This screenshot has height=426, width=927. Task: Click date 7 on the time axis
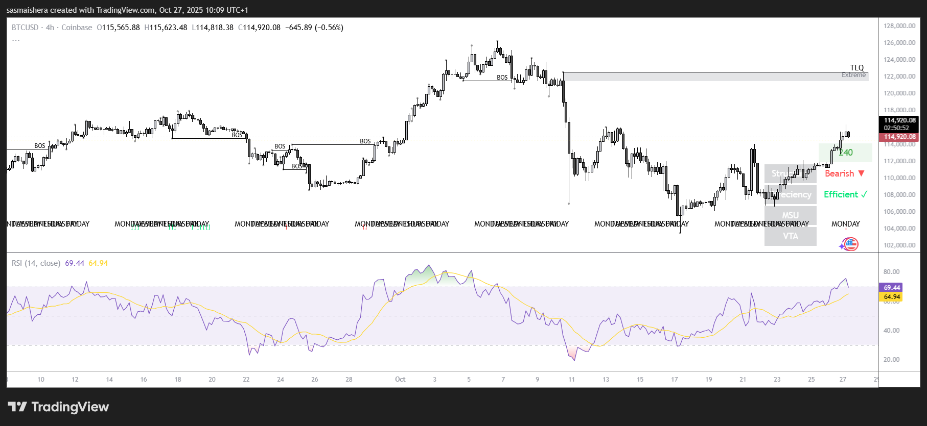pos(503,380)
